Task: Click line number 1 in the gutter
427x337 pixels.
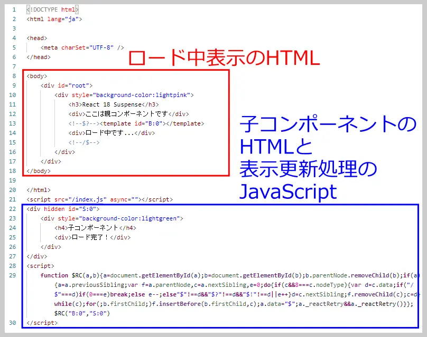Action: tap(14, 10)
